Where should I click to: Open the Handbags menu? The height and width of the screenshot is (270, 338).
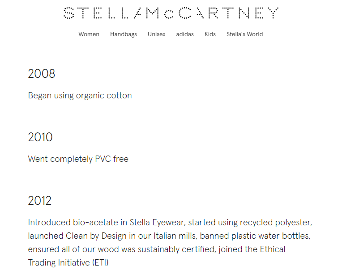click(x=124, y=34)
